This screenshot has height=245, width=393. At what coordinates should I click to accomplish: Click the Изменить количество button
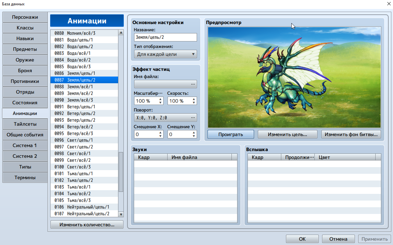[x=87, y=225]
